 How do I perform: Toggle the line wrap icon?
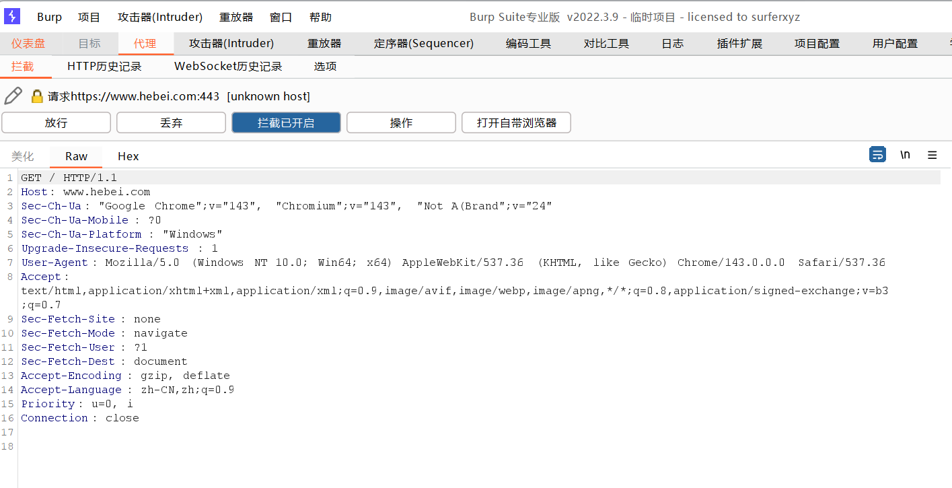(x=877, y=155)
